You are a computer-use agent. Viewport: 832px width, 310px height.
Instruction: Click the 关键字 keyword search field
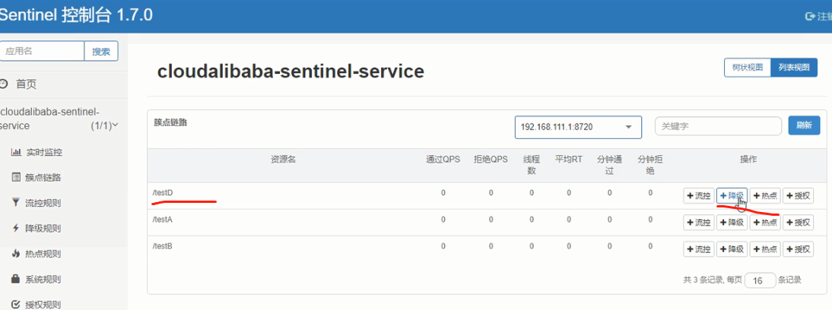[717, 126]
